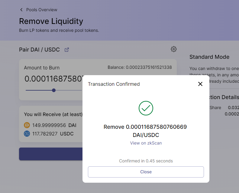Click the back chevron arrow icon

21,10
